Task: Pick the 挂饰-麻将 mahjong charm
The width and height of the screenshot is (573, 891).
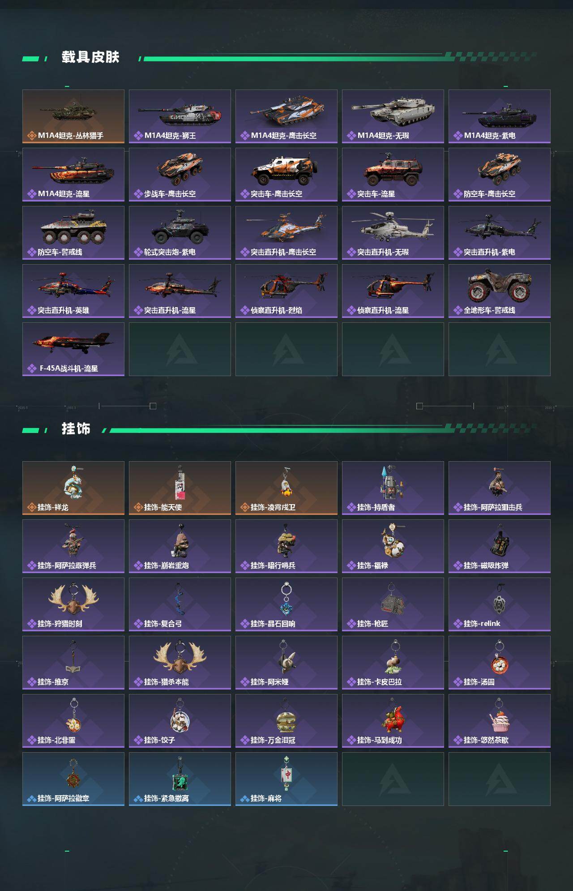Action: click(286, 779)
